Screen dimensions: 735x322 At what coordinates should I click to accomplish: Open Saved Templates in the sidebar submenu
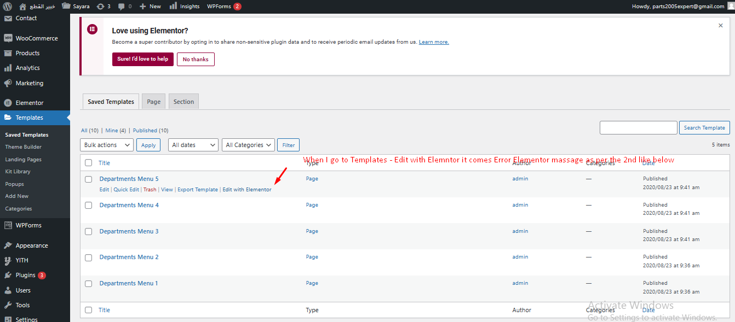(27, 135)
